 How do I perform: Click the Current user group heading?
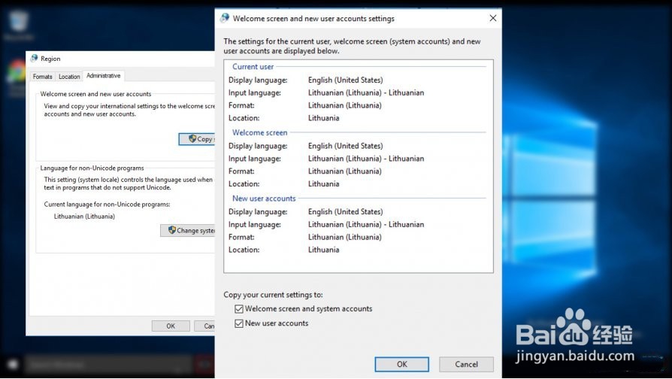(253, 66)
